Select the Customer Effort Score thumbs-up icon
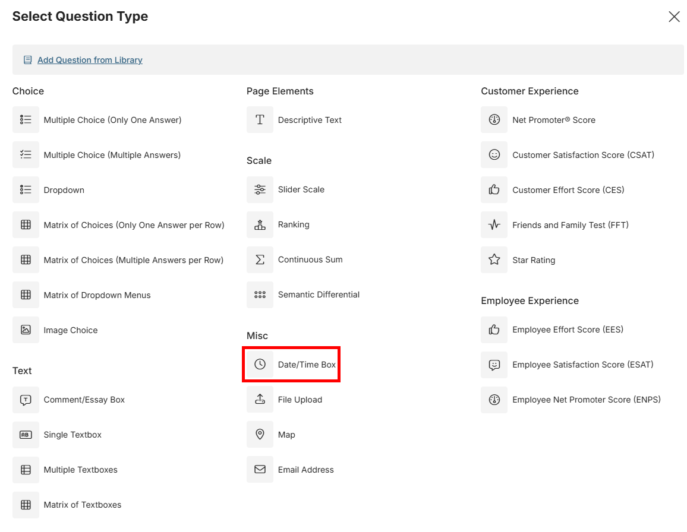687x532 pixels. 494,189
